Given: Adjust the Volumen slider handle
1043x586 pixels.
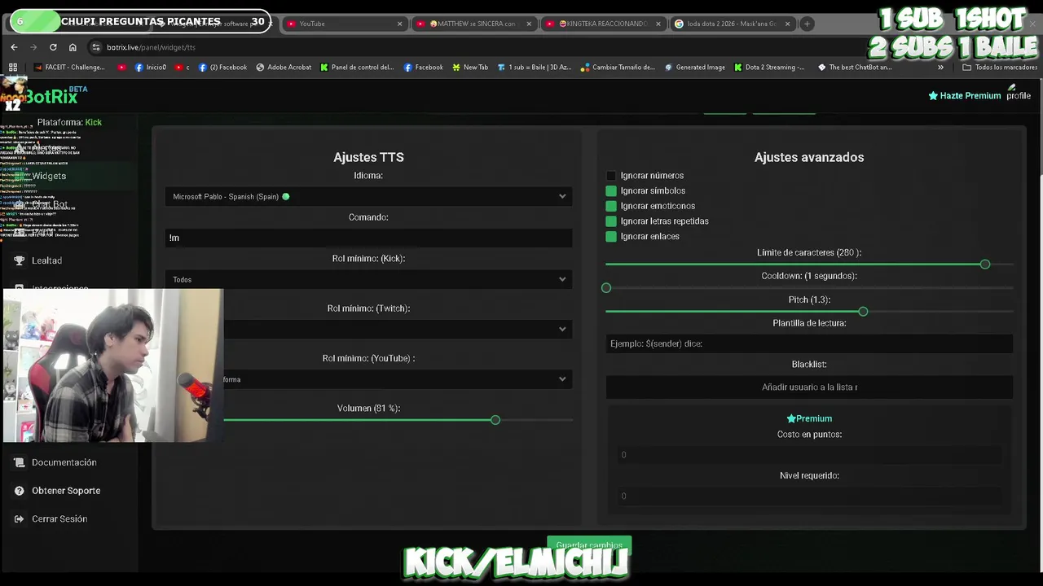Looking at the screenshot, I should (495, 420).
